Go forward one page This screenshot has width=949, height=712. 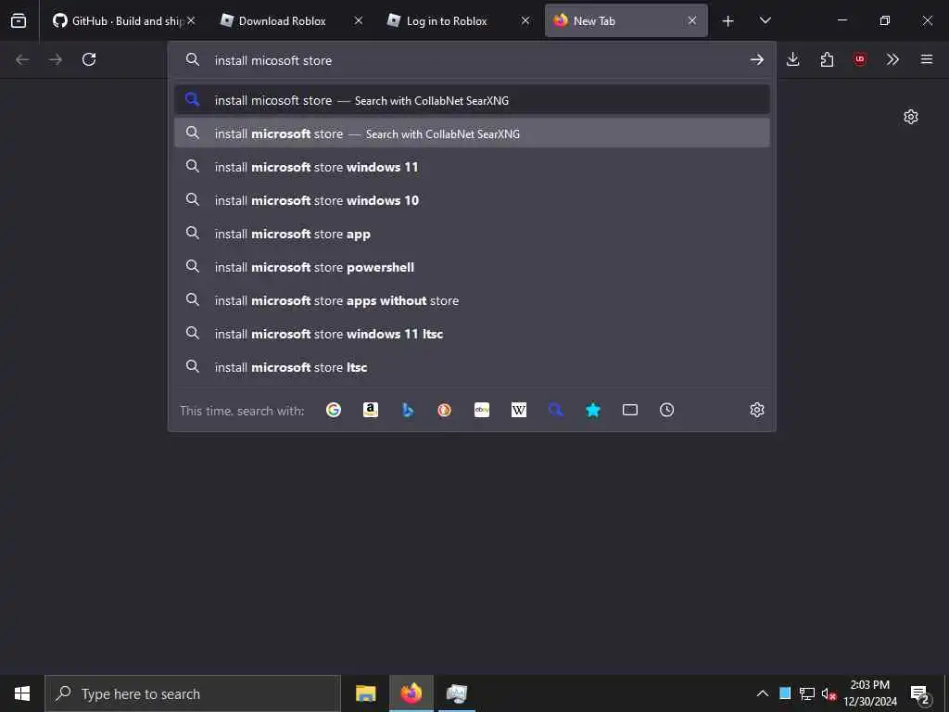point(56,59)
